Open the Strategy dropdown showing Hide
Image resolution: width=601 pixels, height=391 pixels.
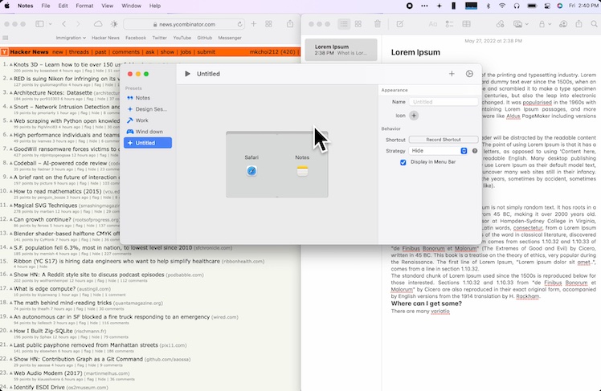coord(438,151)
